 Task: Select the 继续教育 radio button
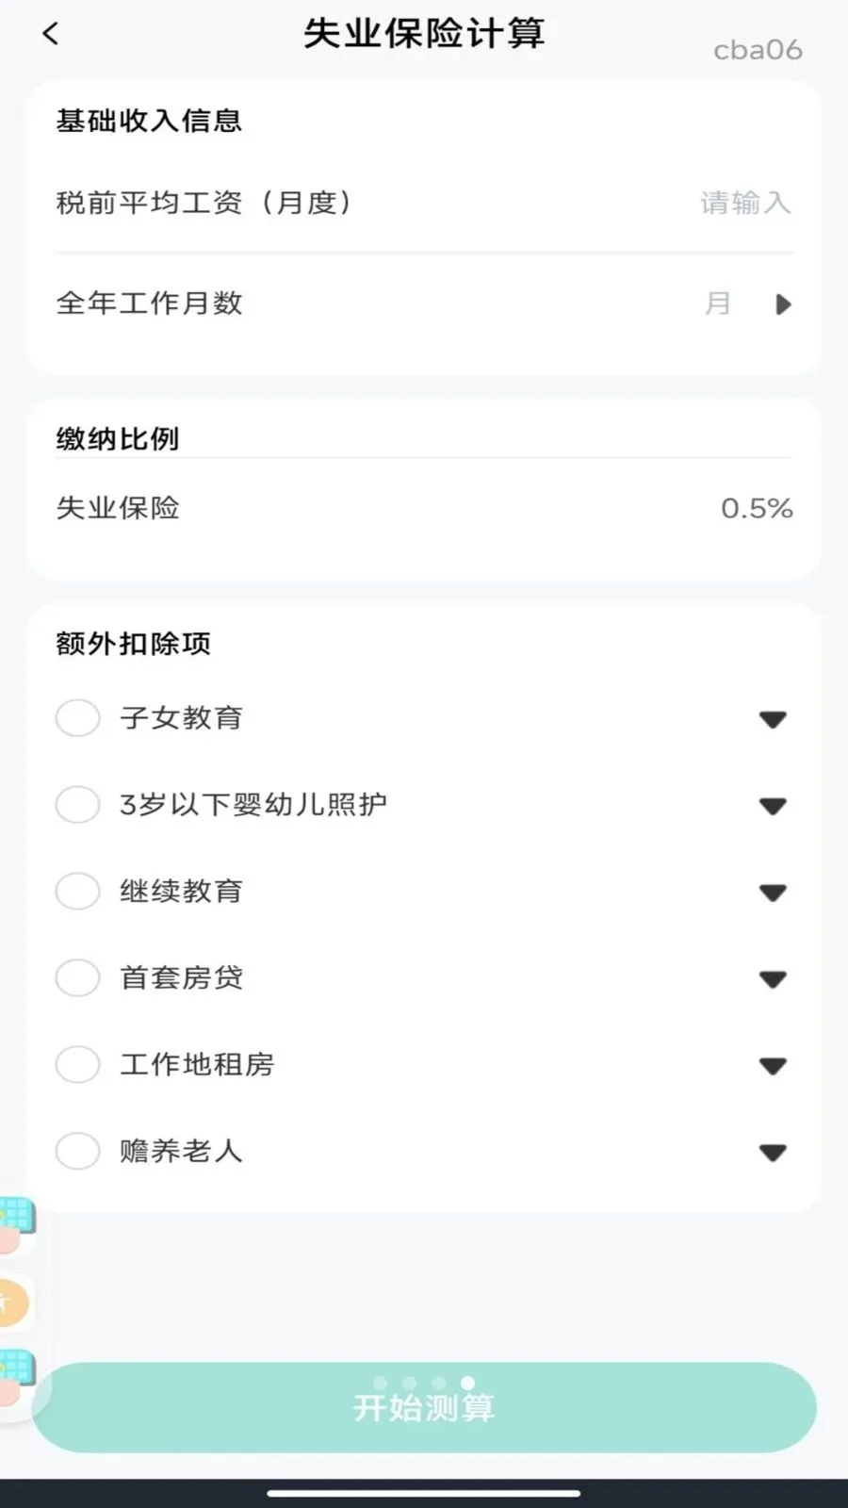(77, 892)
